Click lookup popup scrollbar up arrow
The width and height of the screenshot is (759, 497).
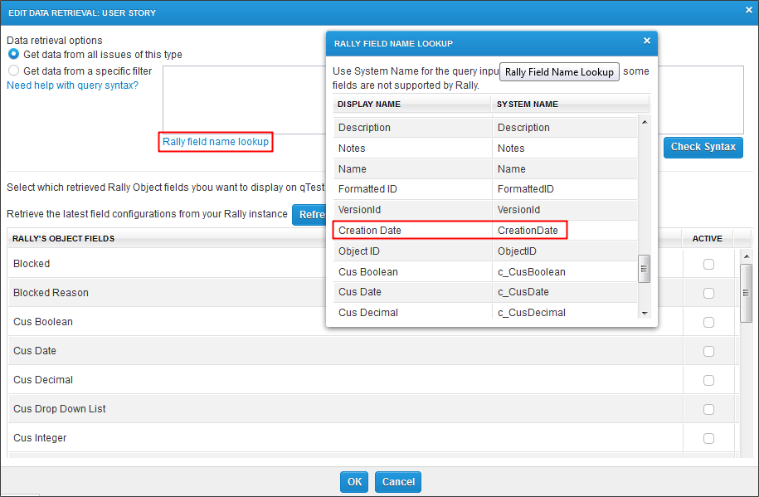(645, 122)
